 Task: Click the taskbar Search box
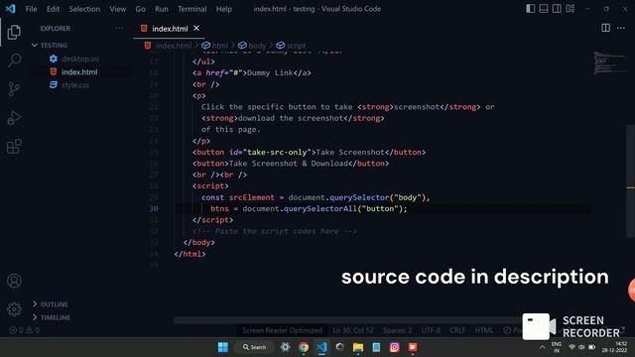tap(254, 347)
